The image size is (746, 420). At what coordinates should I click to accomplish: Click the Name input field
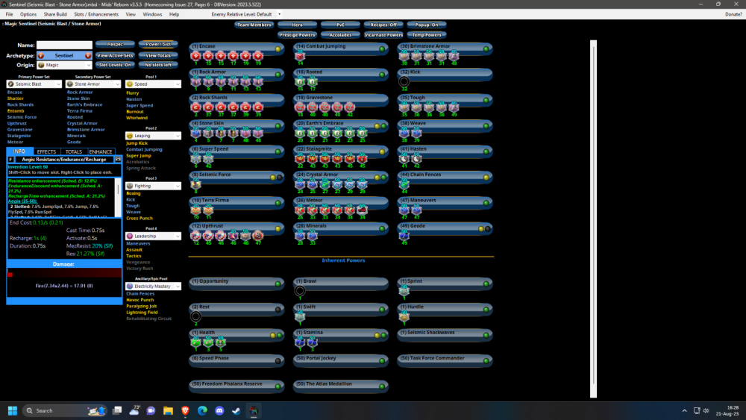click(64, 45)
